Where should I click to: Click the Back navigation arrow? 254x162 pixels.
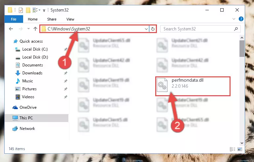pyautogui.click(x=11, y=29)
